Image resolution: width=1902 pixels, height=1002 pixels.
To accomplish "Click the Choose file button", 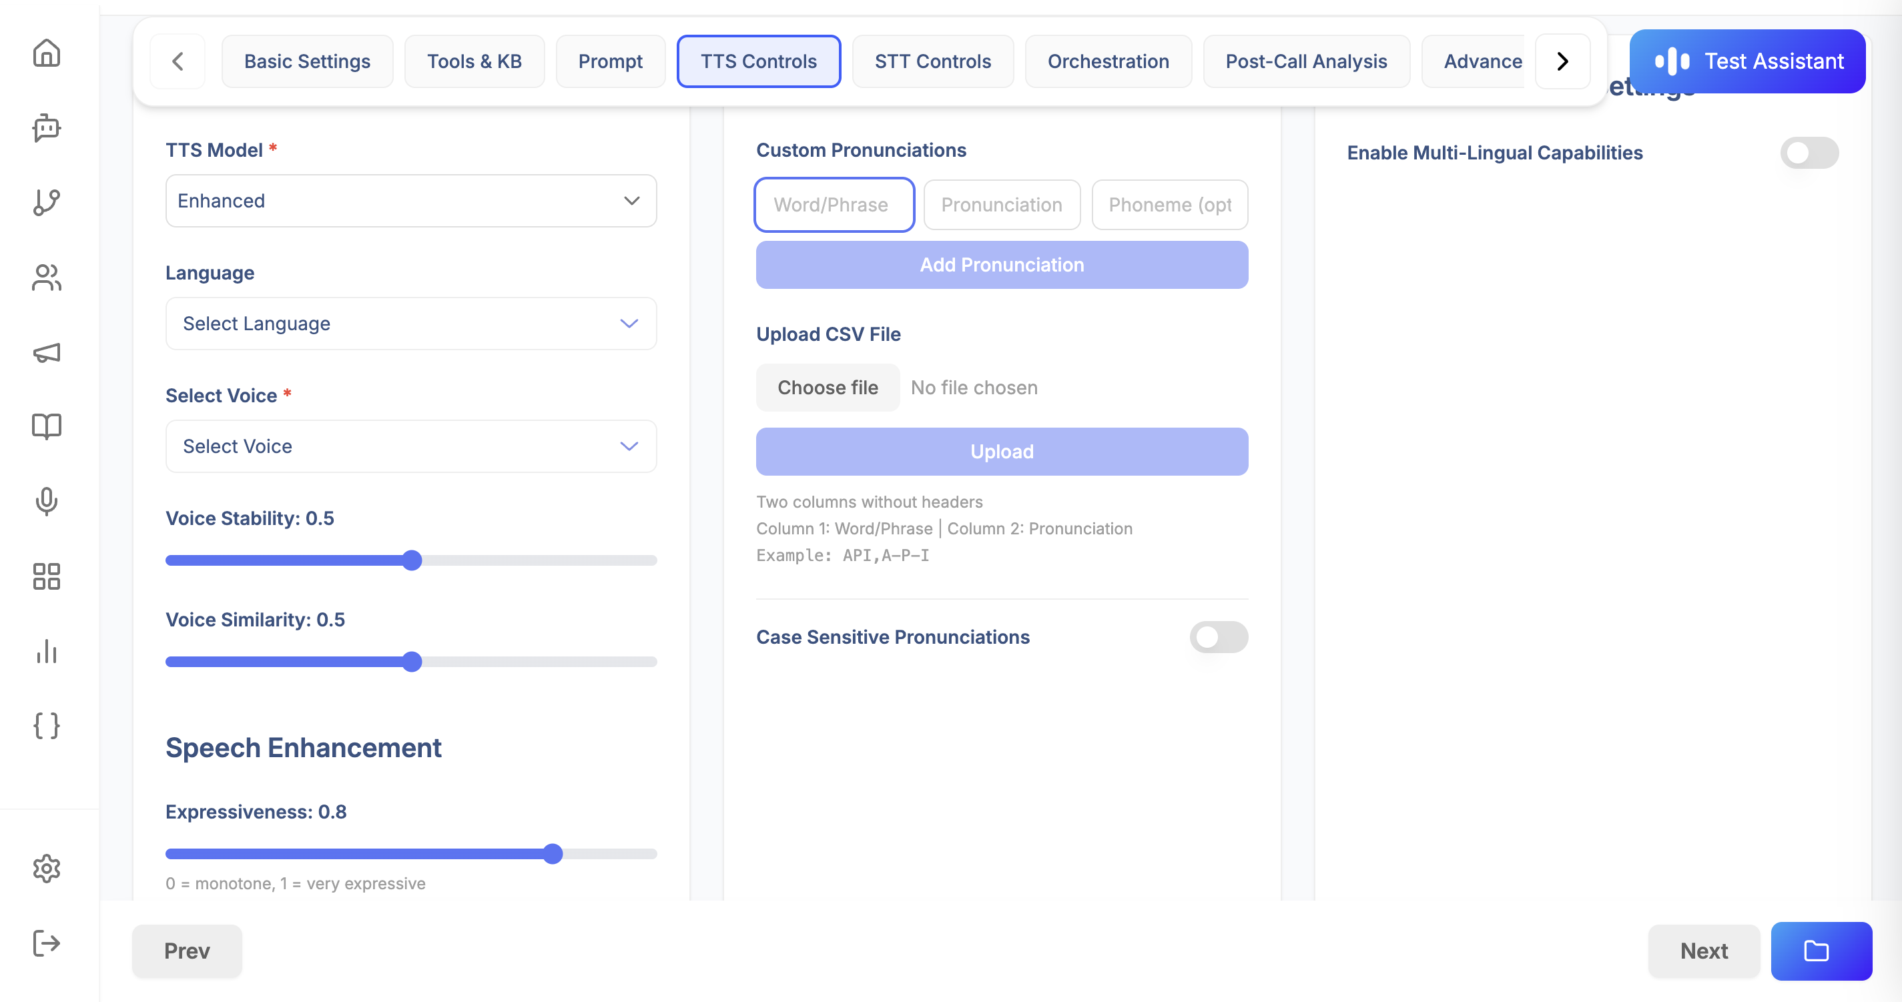I will pos(827,388).
